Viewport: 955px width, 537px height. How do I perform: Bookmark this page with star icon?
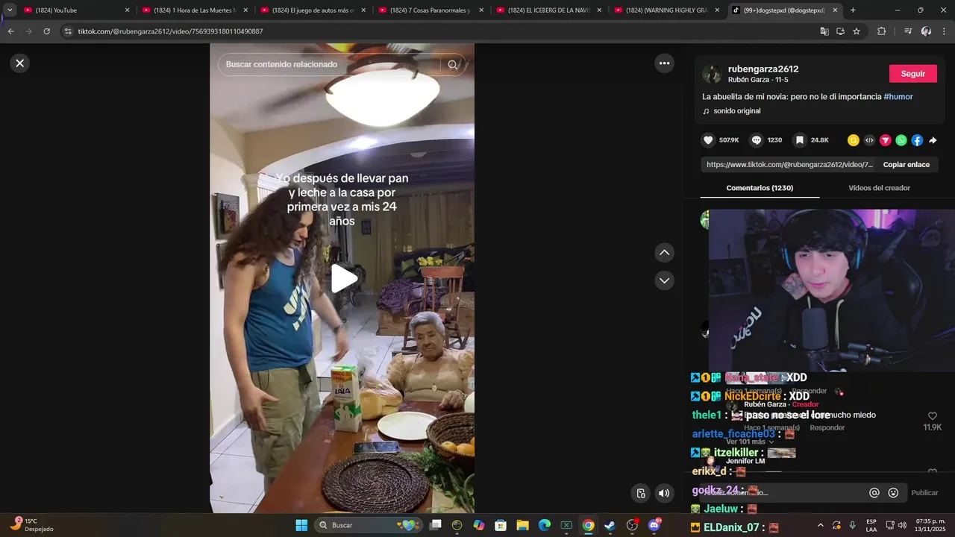point(857,31)
